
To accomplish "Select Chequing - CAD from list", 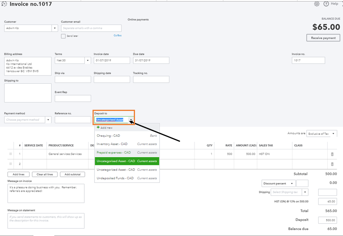I will pos(109,136).
